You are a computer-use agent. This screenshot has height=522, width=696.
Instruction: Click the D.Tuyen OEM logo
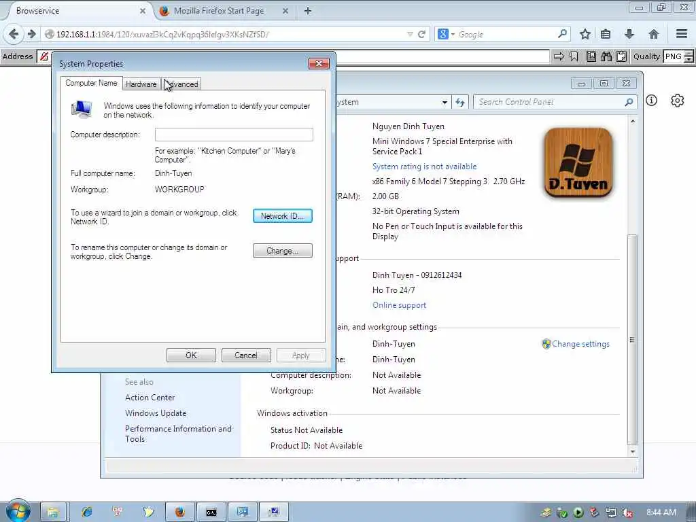click(x=578, y=162)
